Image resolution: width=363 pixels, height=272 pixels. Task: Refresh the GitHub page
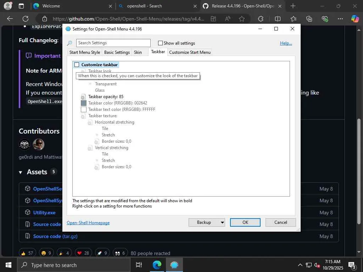coord(26,19)
